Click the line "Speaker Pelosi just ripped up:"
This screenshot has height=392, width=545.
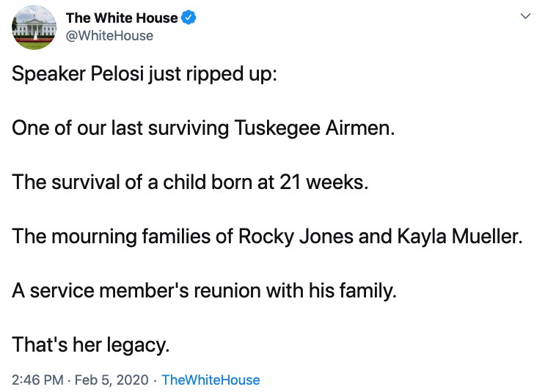coord(145,75)
